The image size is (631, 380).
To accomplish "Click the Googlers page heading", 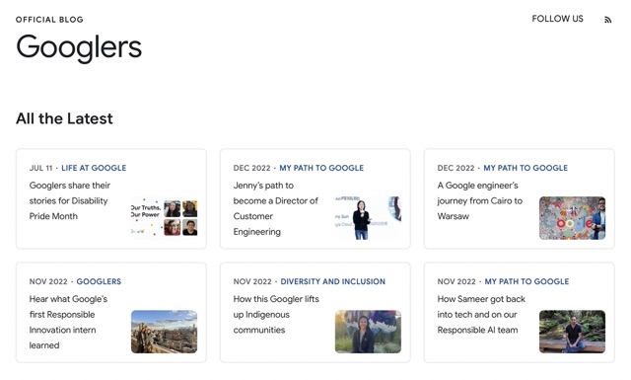I will (79, 47).
